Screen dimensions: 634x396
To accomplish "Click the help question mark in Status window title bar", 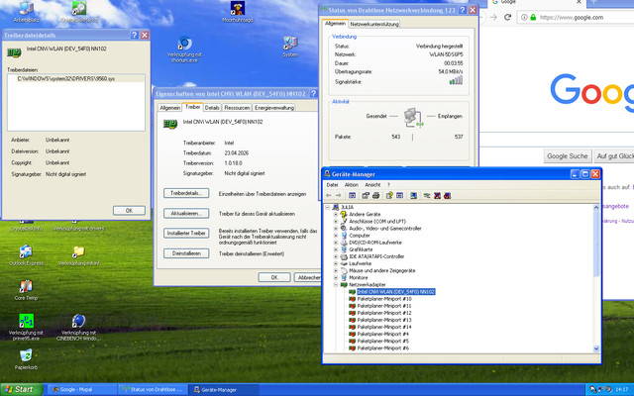I will click(463, 10).
